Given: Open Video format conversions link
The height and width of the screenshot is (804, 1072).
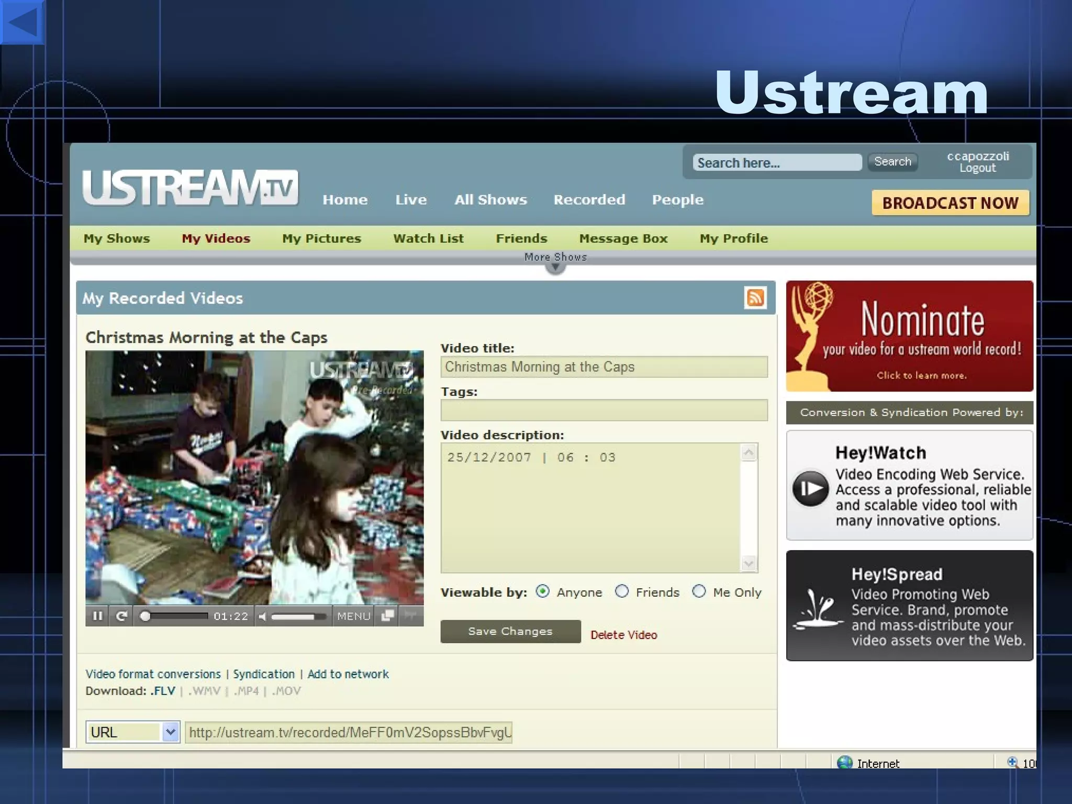Looking at the screenshot, I should click(153, 674).
